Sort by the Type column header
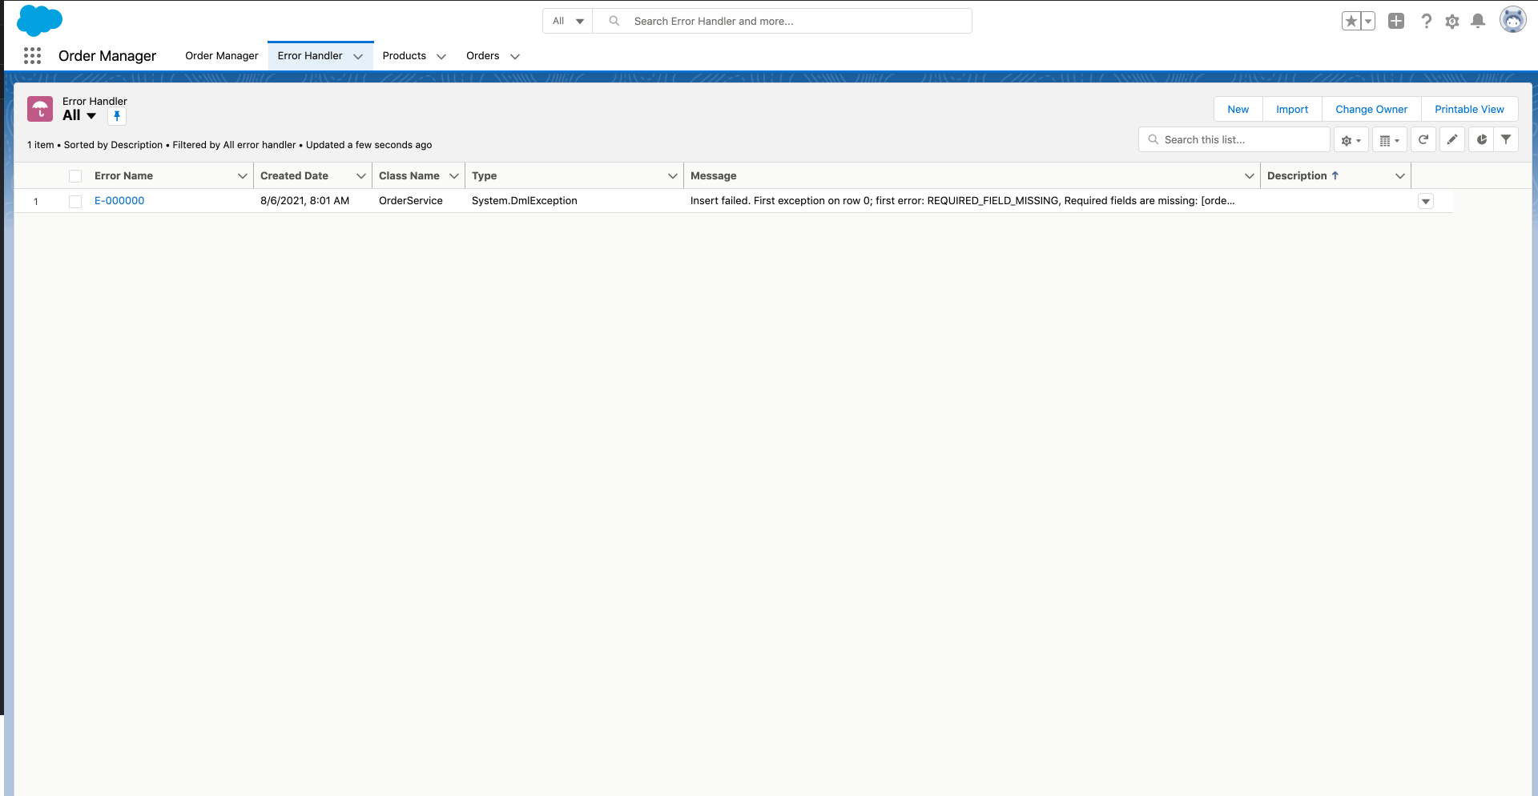Image resolution: width=1538 pixels, height=796 pixels. tap(485, 176)
